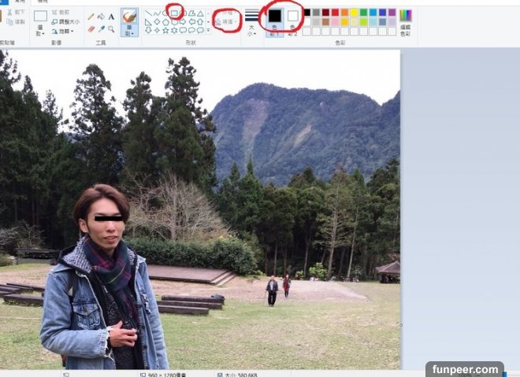Select the Magnifier tool
Image resolution: width=520 pixels, height=377 pixels.
click(111, 29)
